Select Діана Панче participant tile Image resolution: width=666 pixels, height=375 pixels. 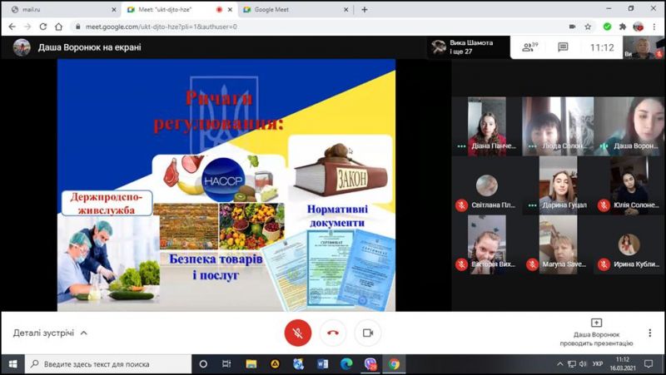[487, 126]
